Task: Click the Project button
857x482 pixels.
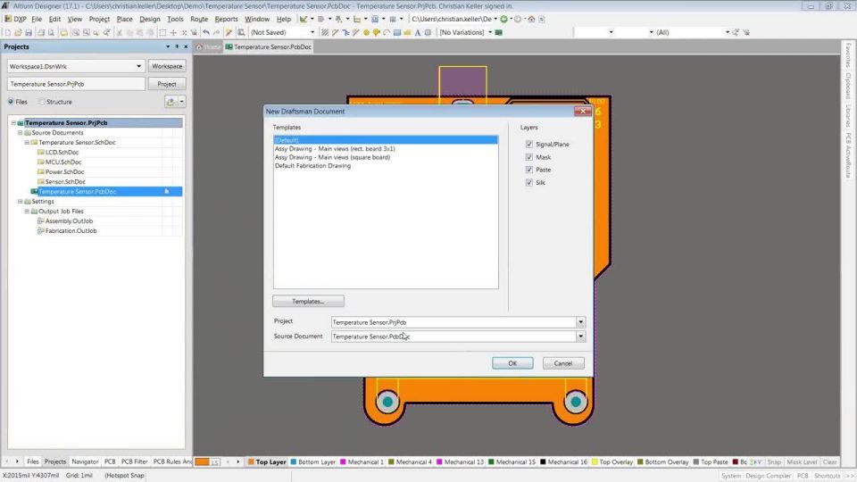Action: (167, 84)
